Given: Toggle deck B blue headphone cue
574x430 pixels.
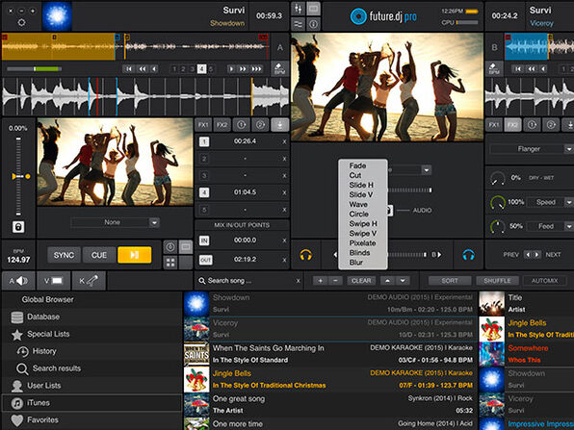Looking at the screenshot, I should pos(469,255).
